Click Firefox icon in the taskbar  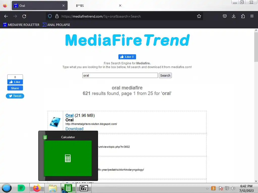[37, 188]
